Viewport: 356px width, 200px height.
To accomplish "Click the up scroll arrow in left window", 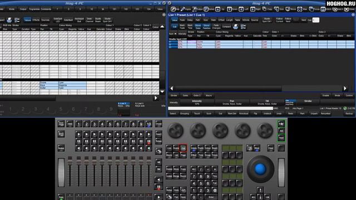I will click(162, 27).
